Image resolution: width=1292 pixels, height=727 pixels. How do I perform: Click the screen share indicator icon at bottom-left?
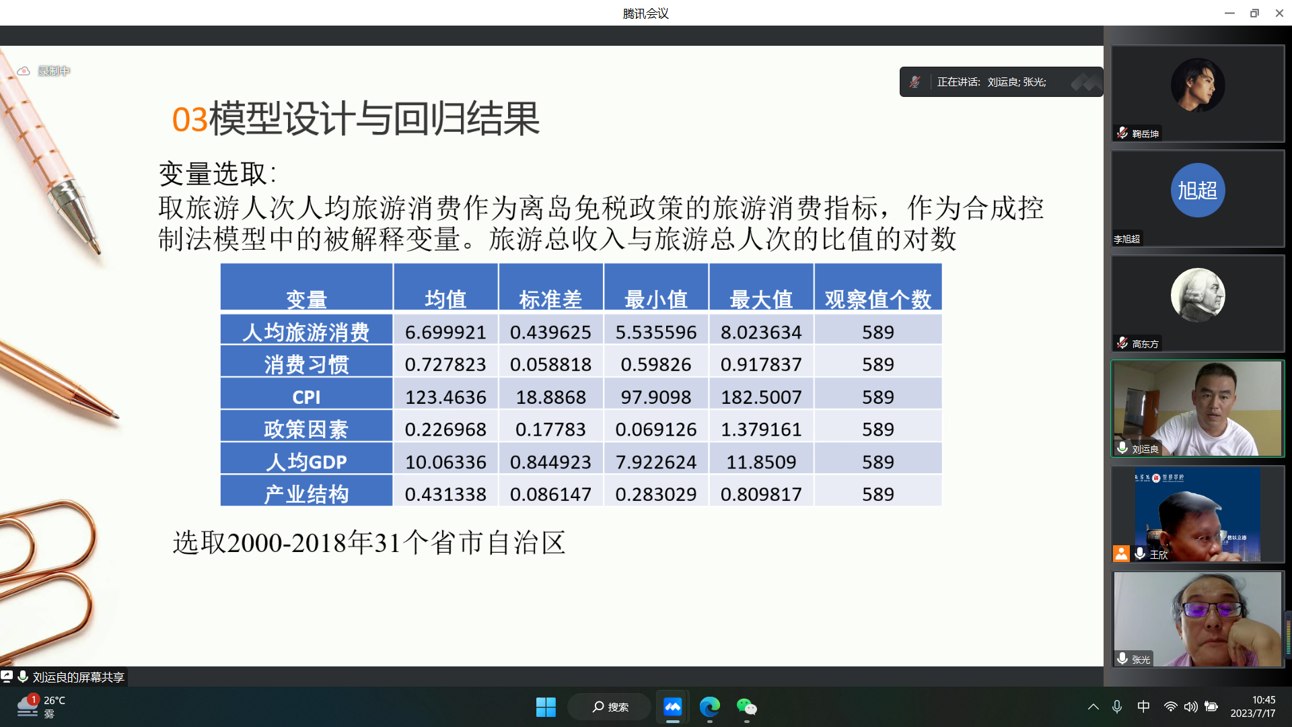[x=7, y=677]
